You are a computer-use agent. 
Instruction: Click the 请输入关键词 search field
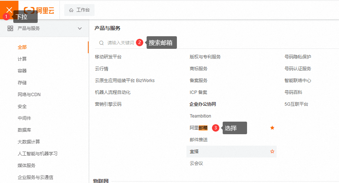click(120, 43)
